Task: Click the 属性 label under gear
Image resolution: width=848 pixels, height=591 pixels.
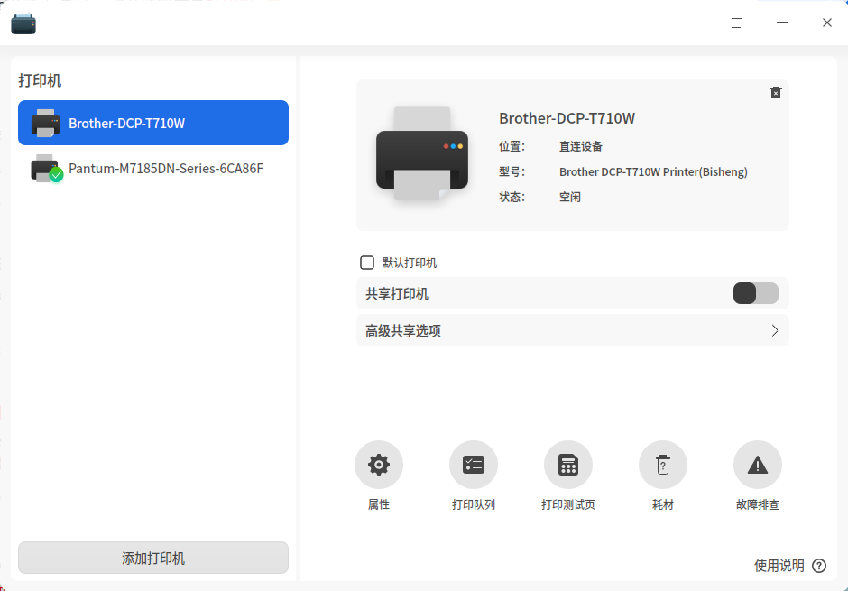Action: coord(379,504)
